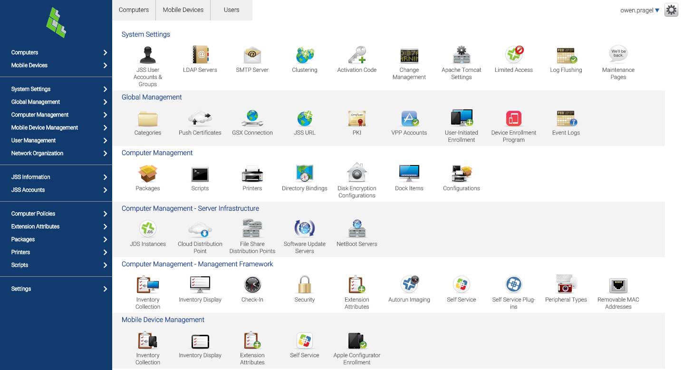Open Log Flushing settings
The image size is (684, 370).
tap(566, 55)
